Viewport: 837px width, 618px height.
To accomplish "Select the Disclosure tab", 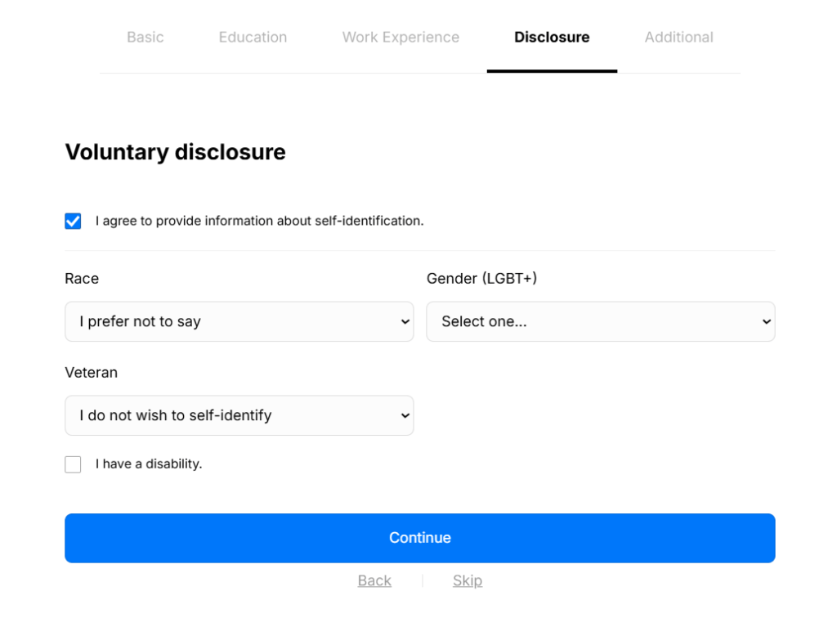I will (x=552, y=37).
